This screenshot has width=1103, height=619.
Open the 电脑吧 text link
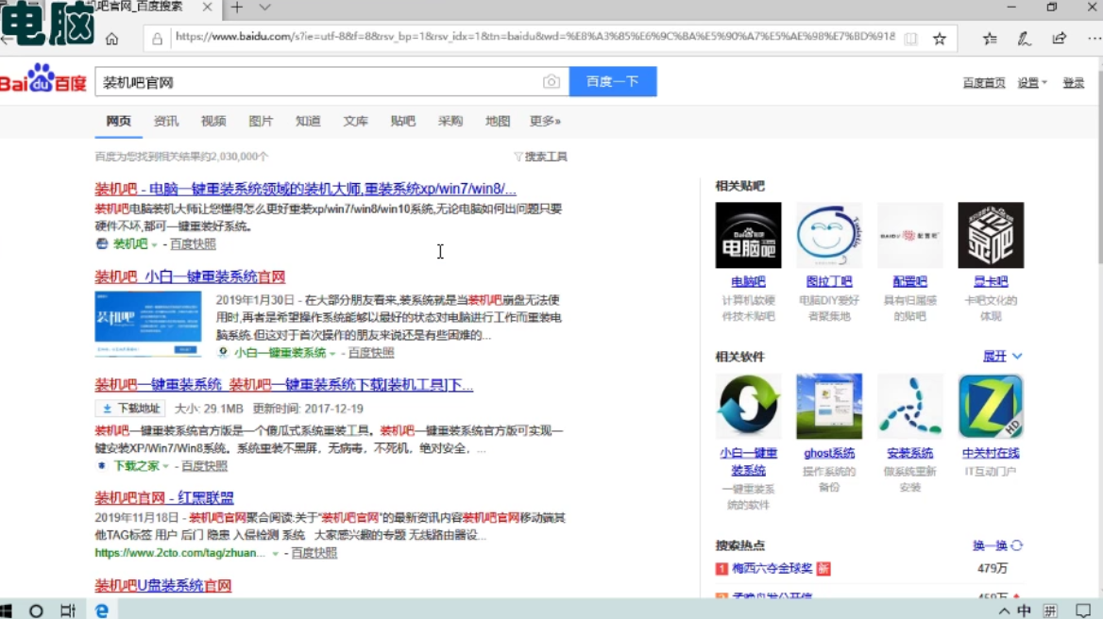point(748,282)
